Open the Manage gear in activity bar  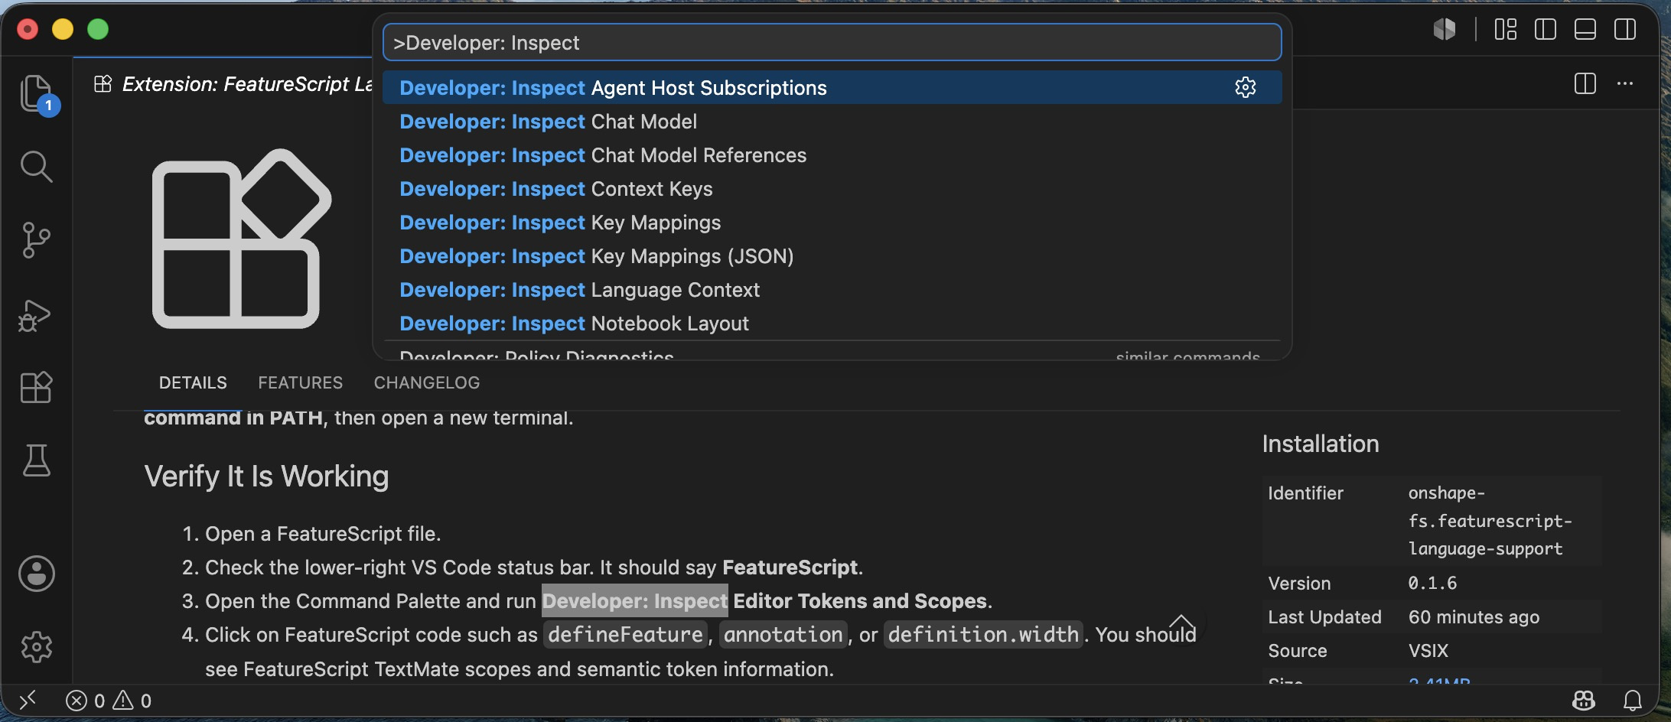[36, 647]
